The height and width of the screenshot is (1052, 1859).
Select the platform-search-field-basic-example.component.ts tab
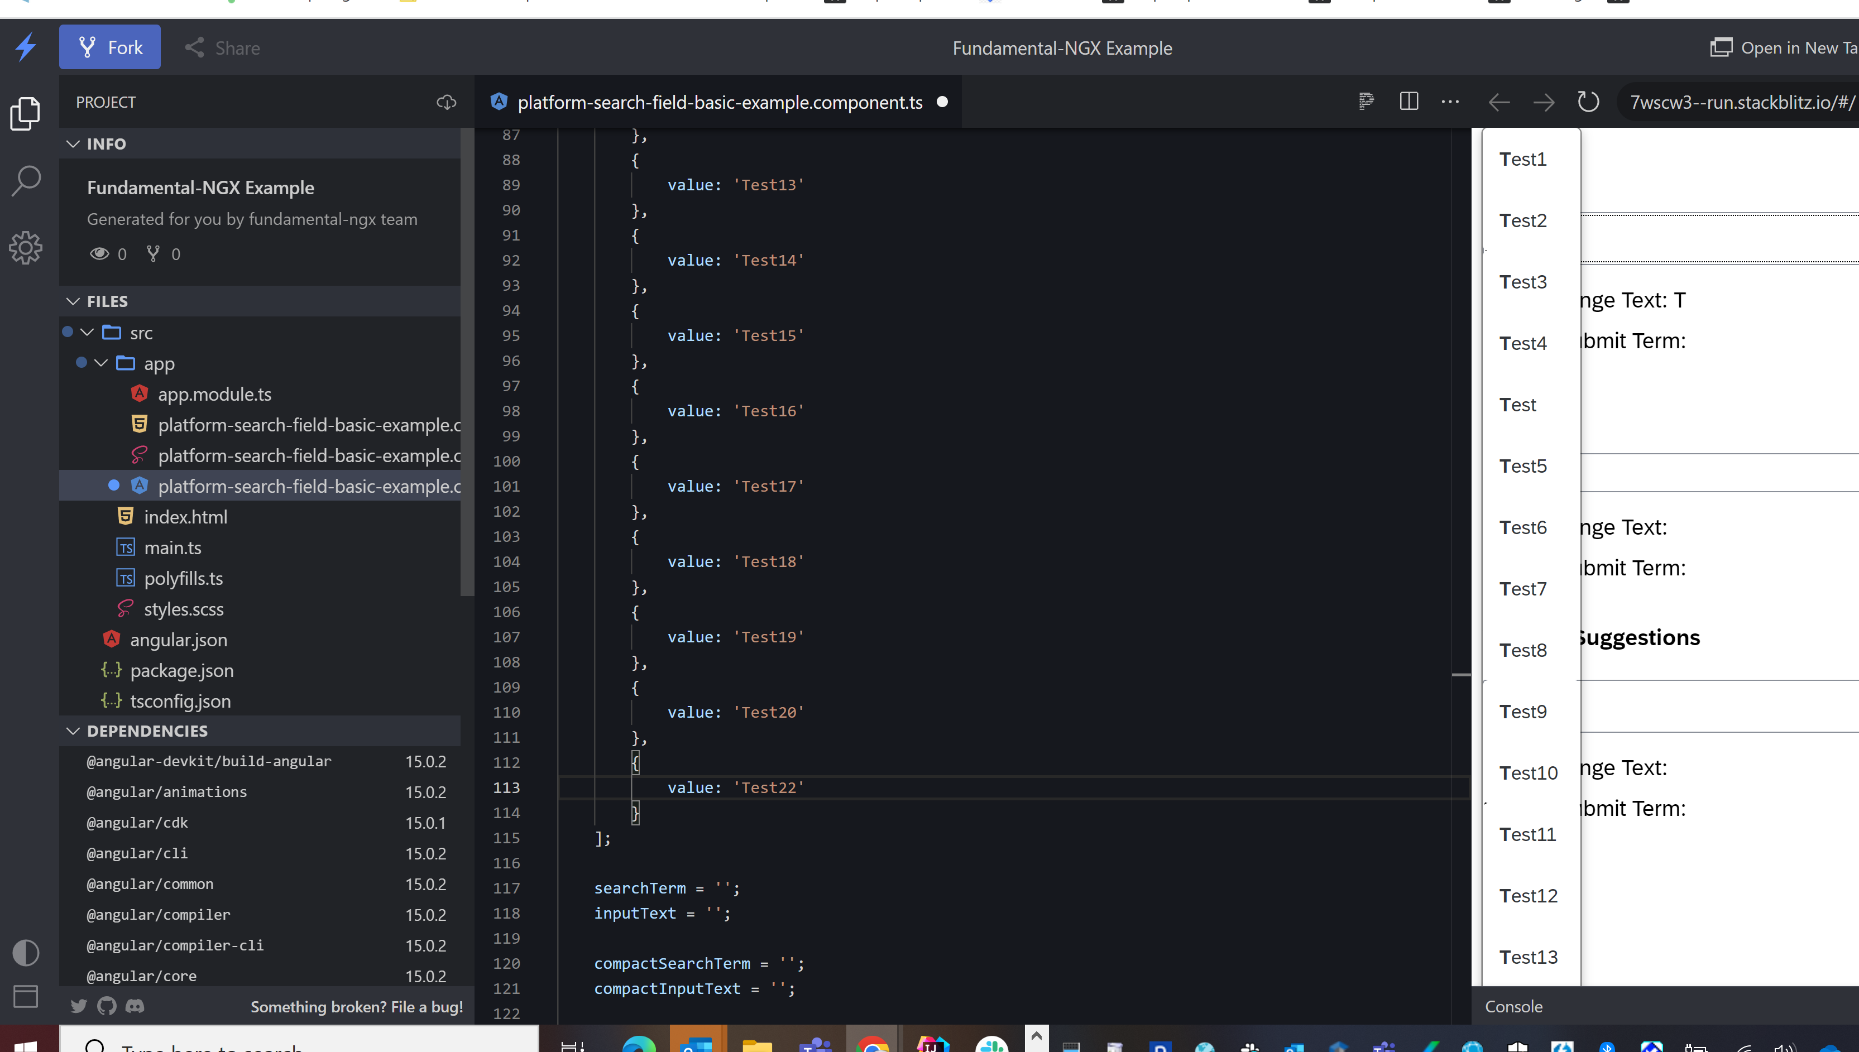point(719,102)
